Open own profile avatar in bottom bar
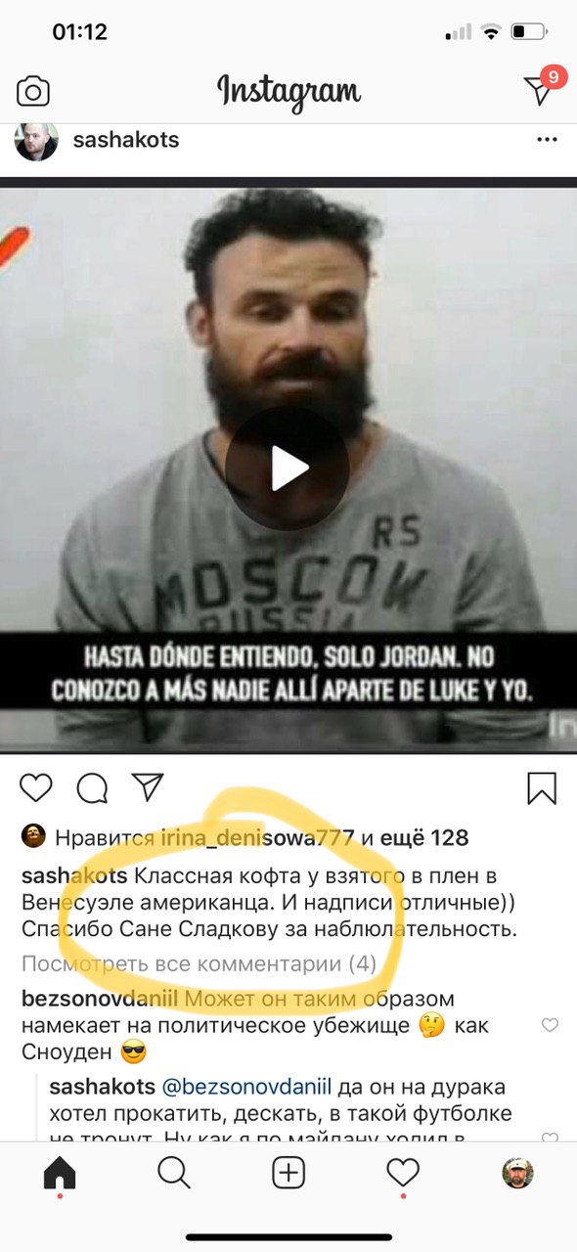This screenshot has width=577, height=1252. coord(518,1173)
